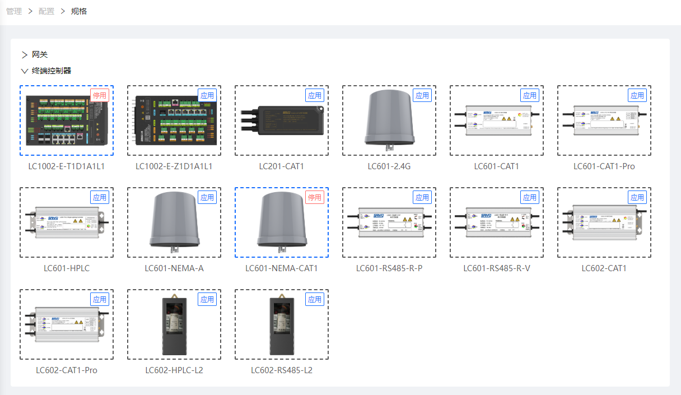681x395 pixels.
Task: Go to 管理 breadcrumb
Action: coord(14,11)
